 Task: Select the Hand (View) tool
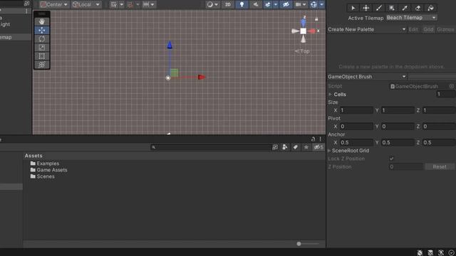42,21
